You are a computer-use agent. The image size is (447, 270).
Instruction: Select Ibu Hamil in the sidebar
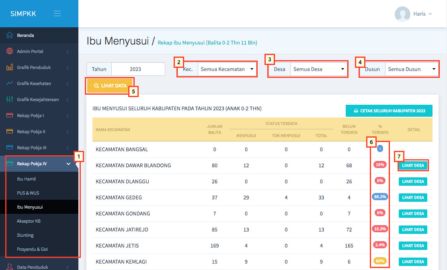pyautogui.click(x=27, y=179)
